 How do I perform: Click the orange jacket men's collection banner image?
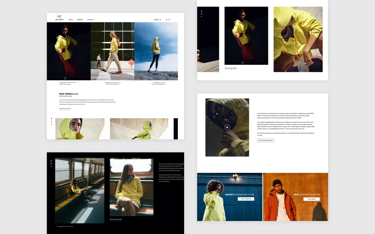(x=296, y=197)
